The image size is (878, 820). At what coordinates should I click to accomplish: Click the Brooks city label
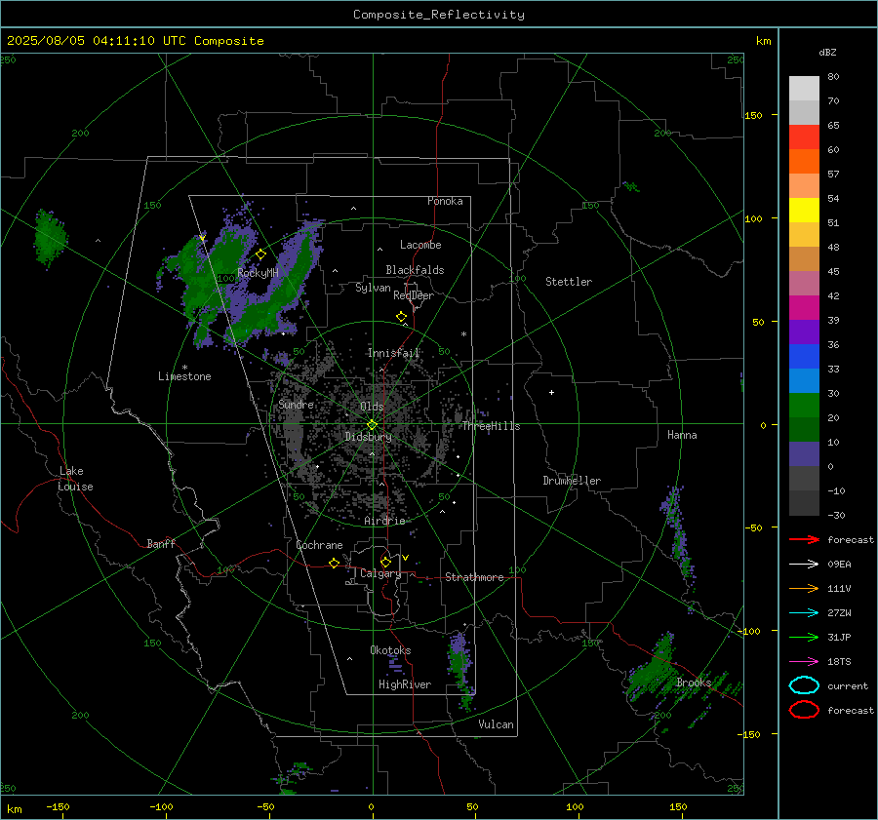point(694,683)
